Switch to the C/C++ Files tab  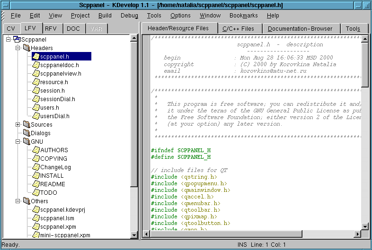(x=239, y=29)
